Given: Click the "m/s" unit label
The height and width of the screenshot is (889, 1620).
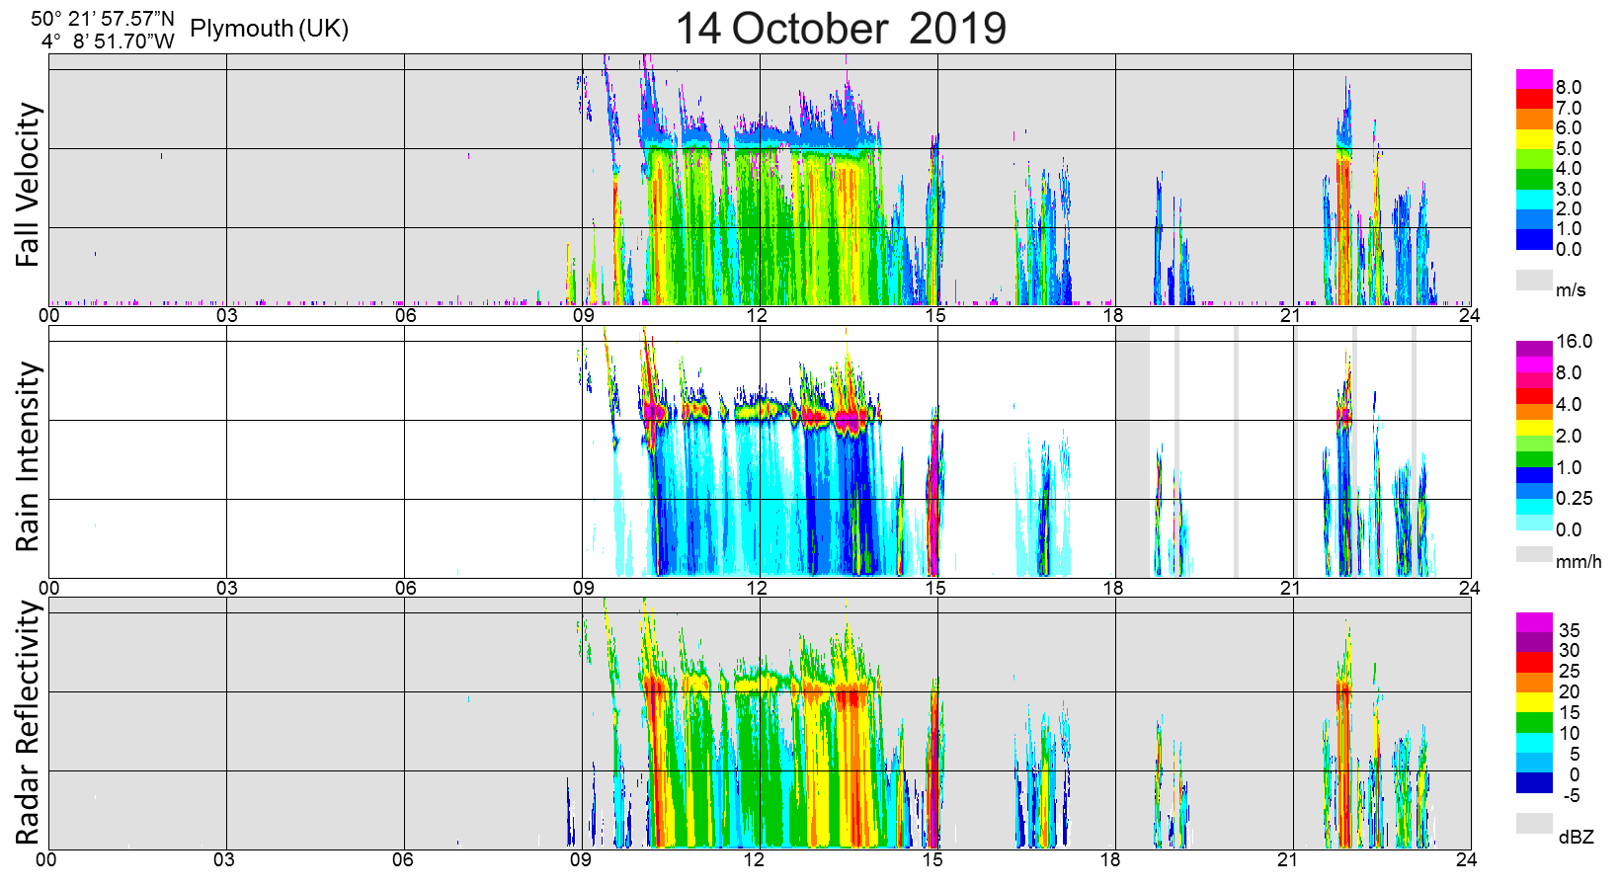Looking at the screenshot, I should pos(1571,290).
